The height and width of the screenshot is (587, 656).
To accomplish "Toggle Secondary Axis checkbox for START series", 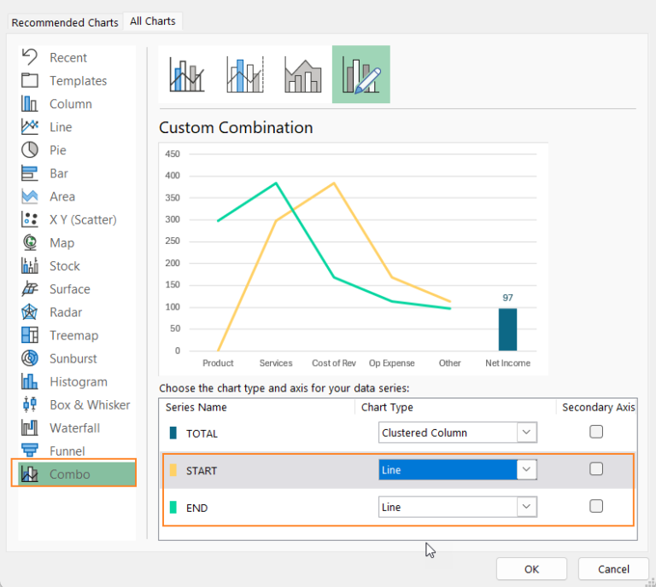I will point(596,469).
